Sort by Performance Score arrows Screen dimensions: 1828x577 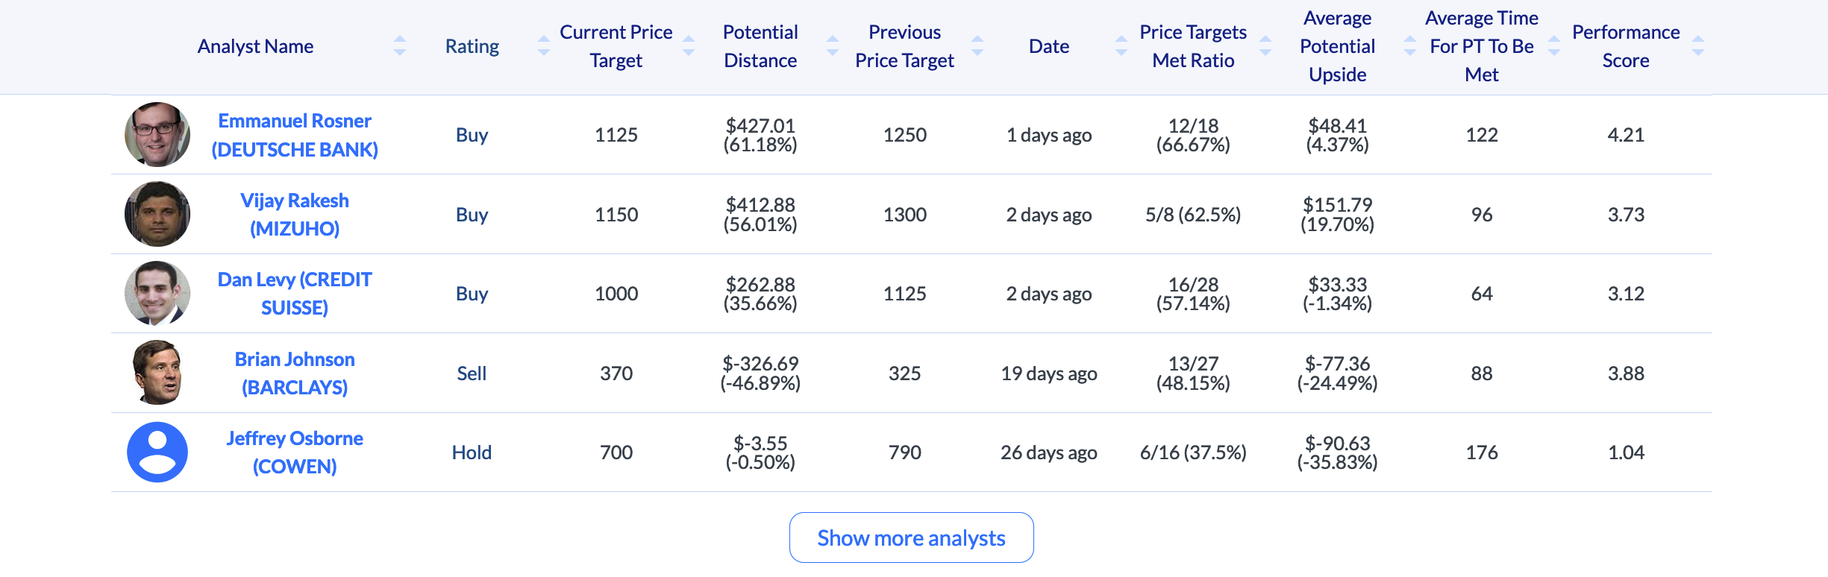pos(1698,46)
